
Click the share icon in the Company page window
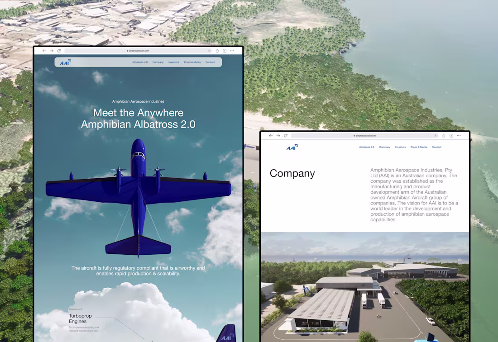(444, 135)
